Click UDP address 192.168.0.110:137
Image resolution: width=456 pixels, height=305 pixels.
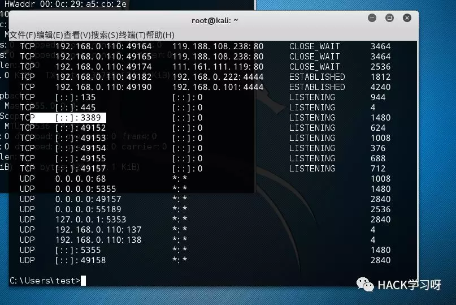point(98,230)
